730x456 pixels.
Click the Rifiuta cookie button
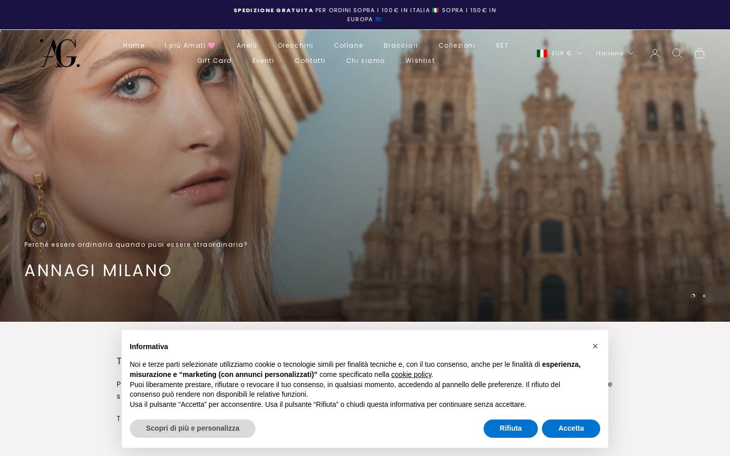510,429
